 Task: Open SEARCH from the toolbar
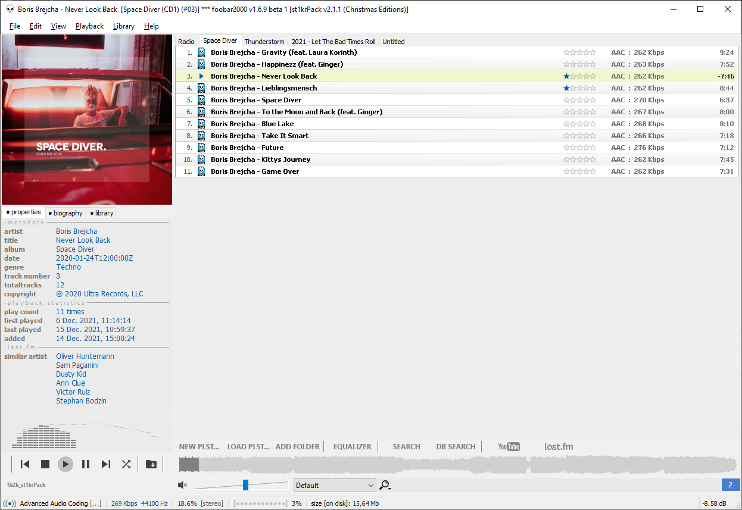tap(406, 447)
